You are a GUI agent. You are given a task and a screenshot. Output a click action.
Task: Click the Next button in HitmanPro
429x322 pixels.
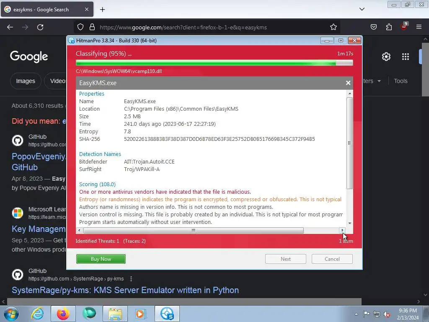pyautogui.click(x=285, y=259)
